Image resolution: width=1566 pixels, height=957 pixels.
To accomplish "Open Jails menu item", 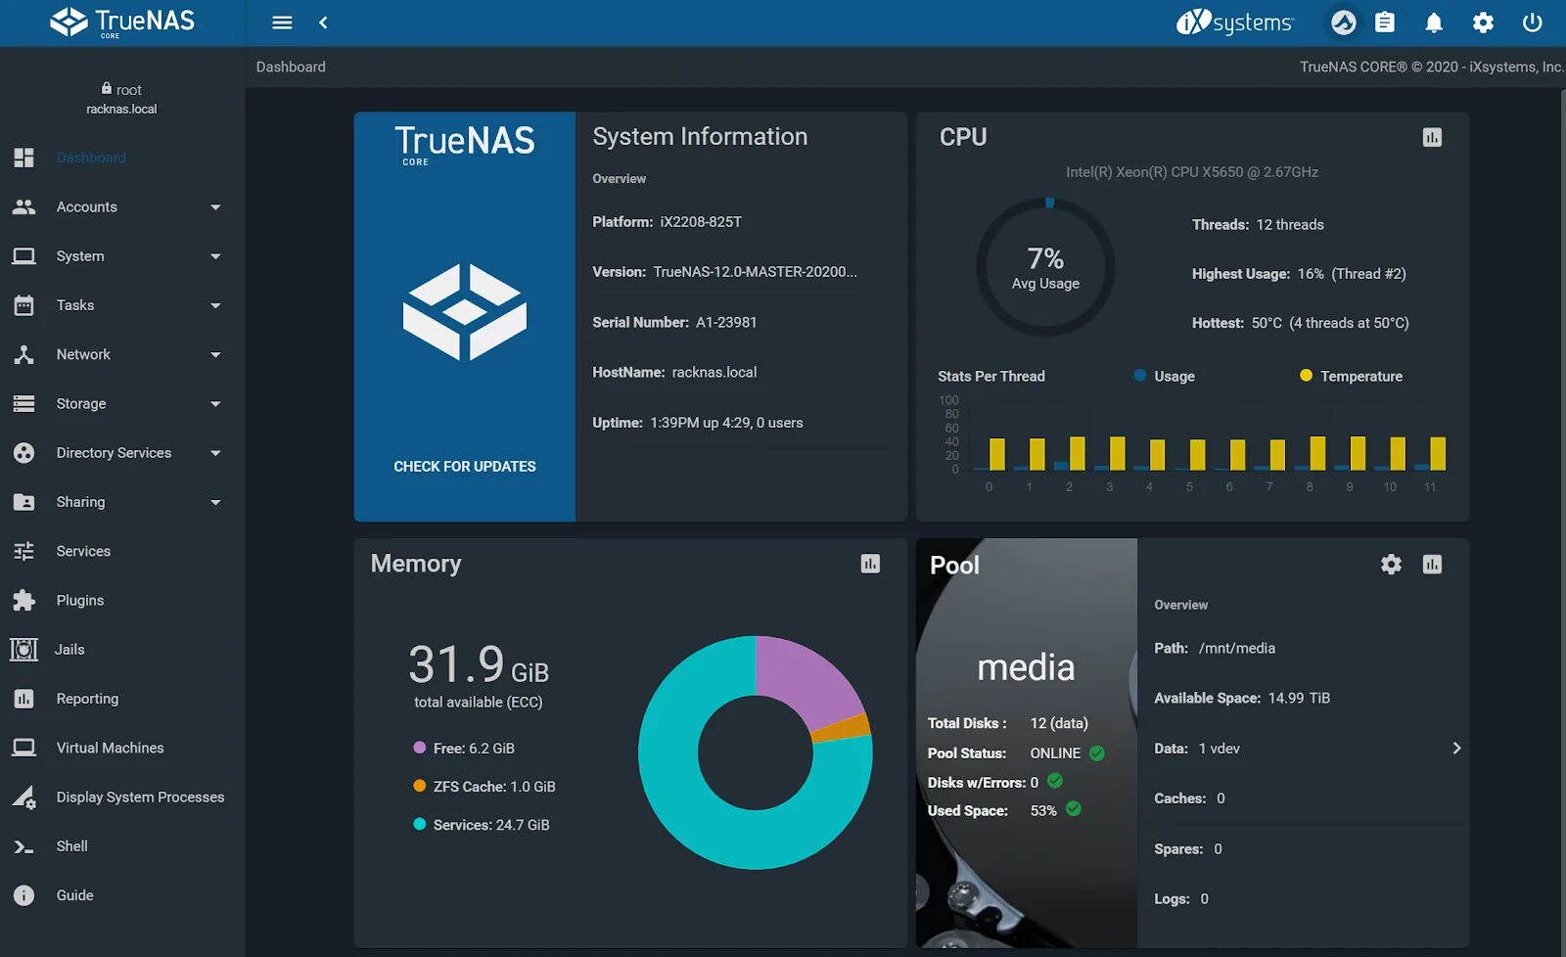I will 69,650.
